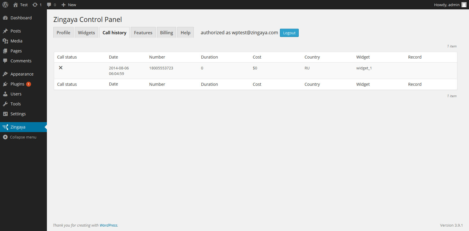Open the Tools menu label

pyautogui.click(x=16, y=104)
